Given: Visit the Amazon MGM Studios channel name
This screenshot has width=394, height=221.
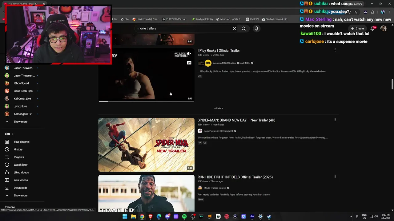Looking at the screenshot, I should pos(224,63).
